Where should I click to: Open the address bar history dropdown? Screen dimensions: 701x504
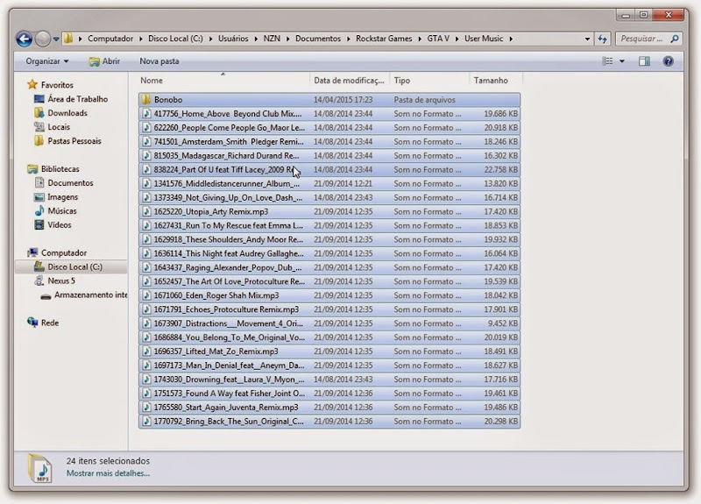click(587, 39)
